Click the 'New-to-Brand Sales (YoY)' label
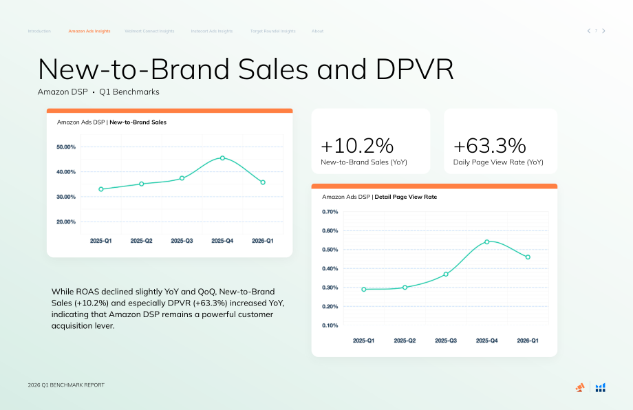This screenshot has height=410, width=633. tap(364, 162)
